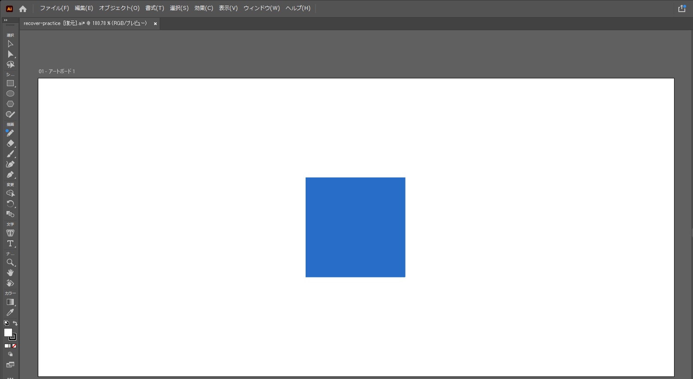Expand the toolbar with double-arrow button

pos(6,20)
